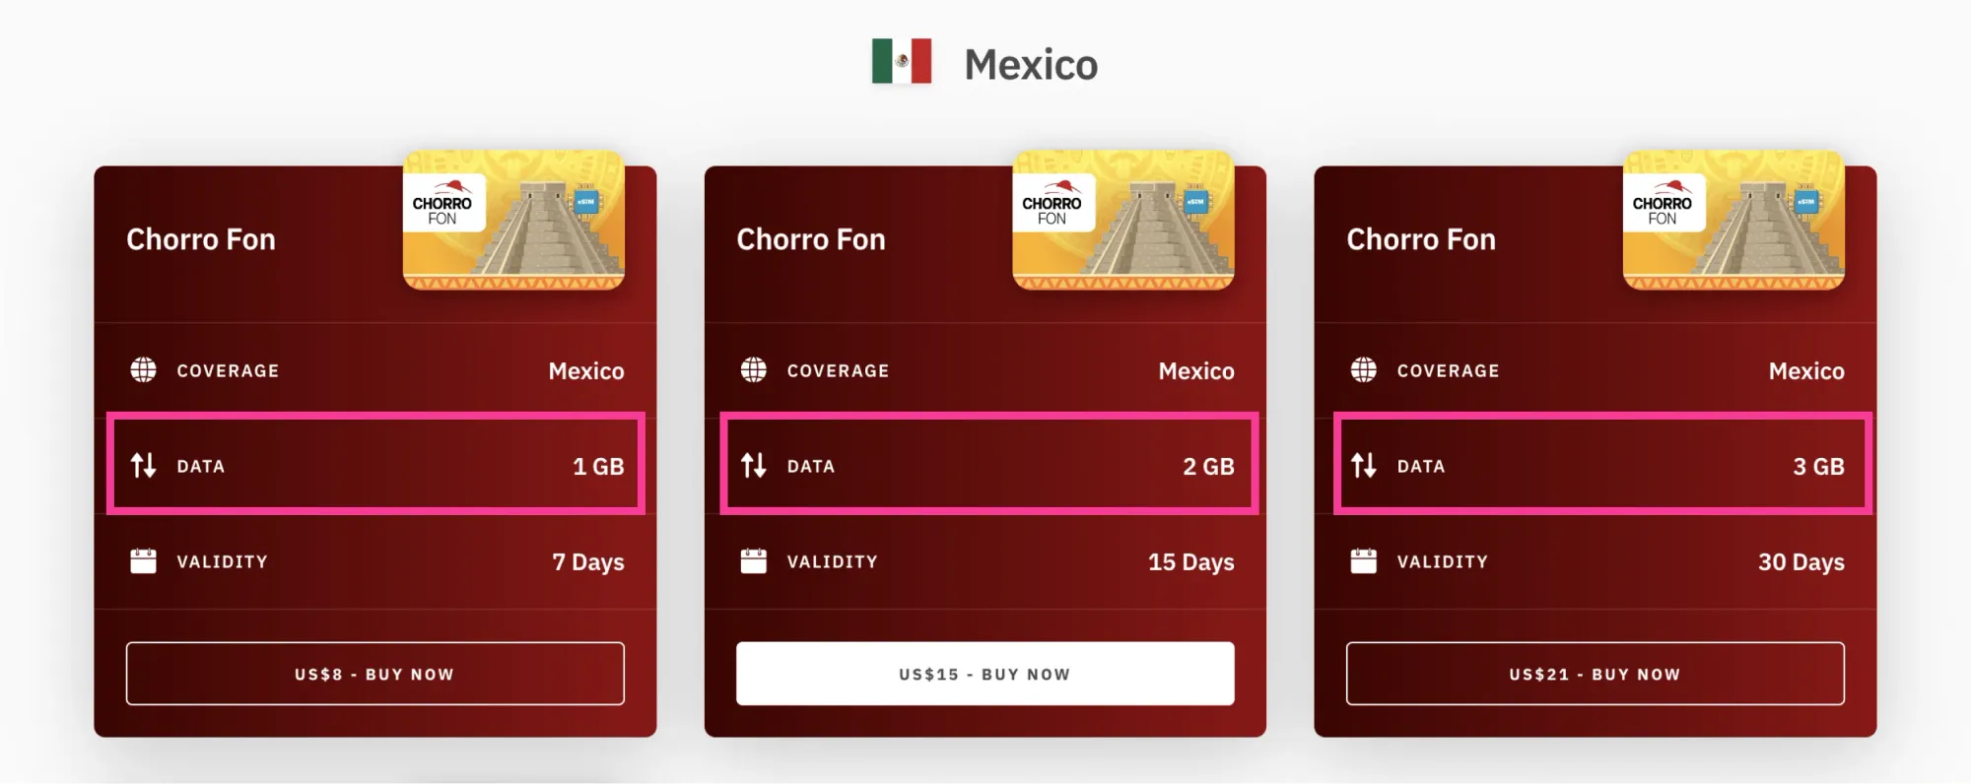
Task: Click the data arrows icon on 2 GB card
Action: tap(754, 465)
